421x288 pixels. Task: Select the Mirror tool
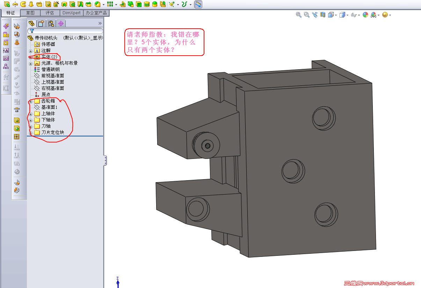163,4
